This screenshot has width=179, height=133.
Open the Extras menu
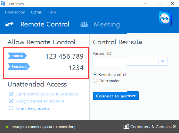point(36,12)
